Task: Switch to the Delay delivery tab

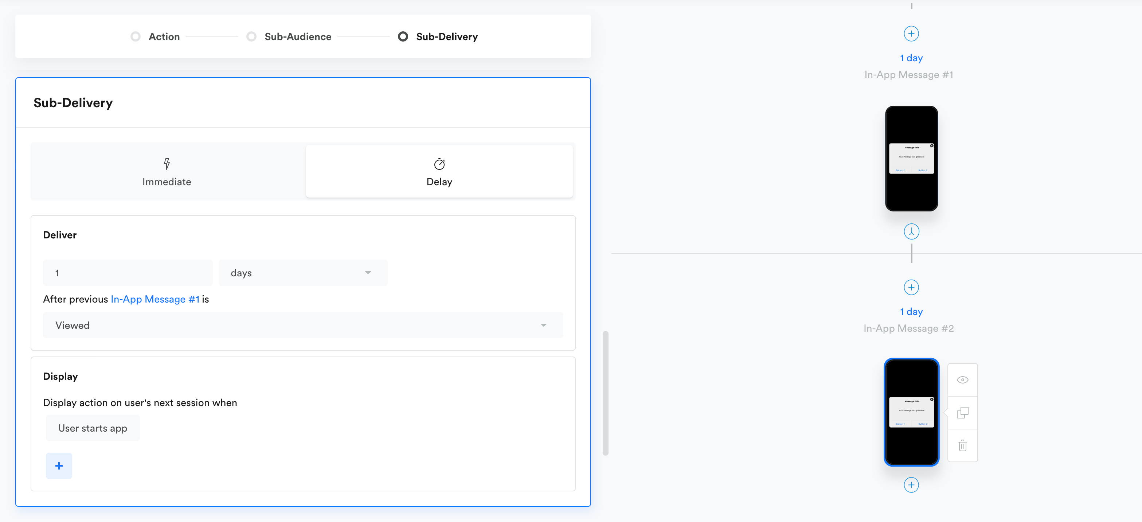Action: (x=439, y=172)
